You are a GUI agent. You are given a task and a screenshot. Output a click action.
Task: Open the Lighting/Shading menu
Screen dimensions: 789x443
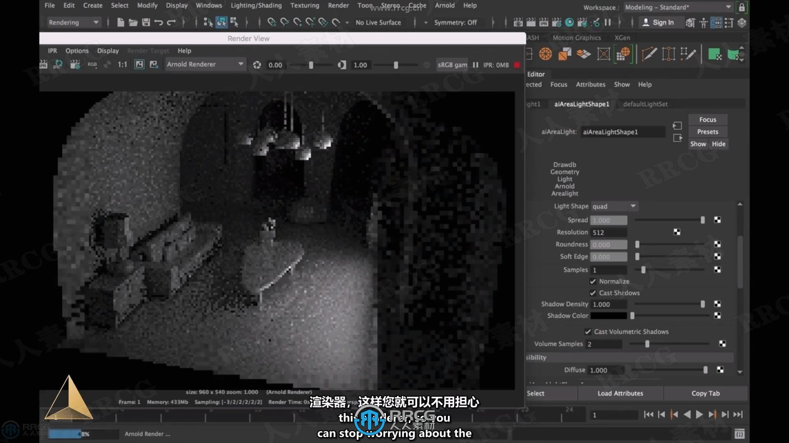coord(256,5)
